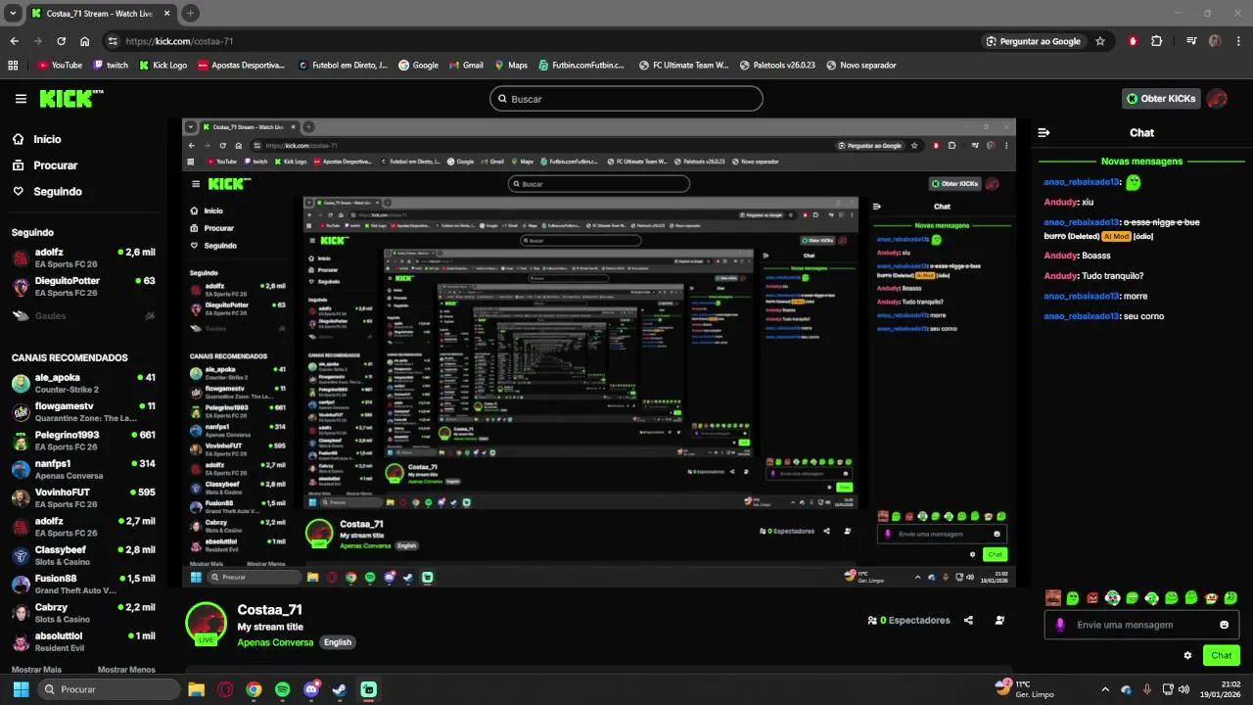1253x705 pixels.
Task: Click Perguntar ao Google in the address bar
Action: pyautogui.click(x=1034, y=41)
